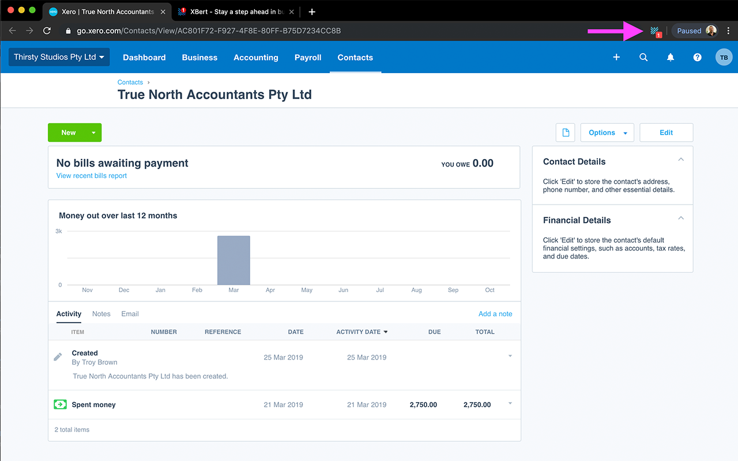Close the XBert browser tab

(291, 12)
